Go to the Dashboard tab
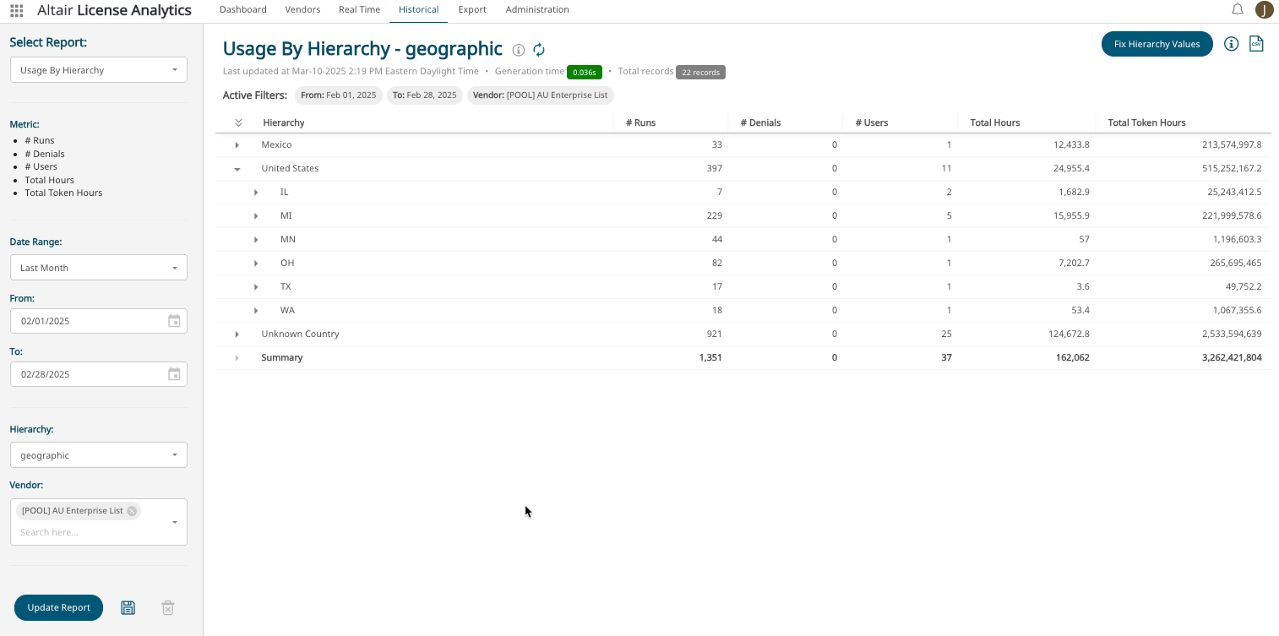 243,10
